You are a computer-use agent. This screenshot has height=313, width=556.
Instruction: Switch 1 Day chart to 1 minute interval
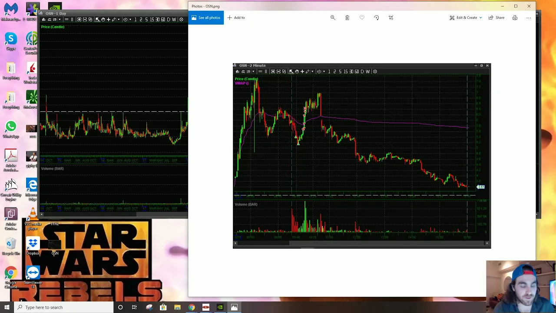pyautogui.click(x=136, y=20)
